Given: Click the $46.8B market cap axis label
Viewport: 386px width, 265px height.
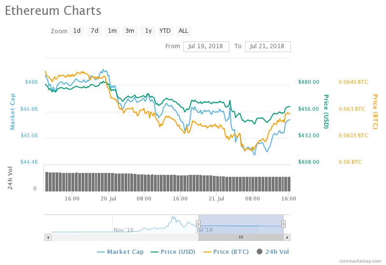Looking at the screenshot, I should coord(29,109).
